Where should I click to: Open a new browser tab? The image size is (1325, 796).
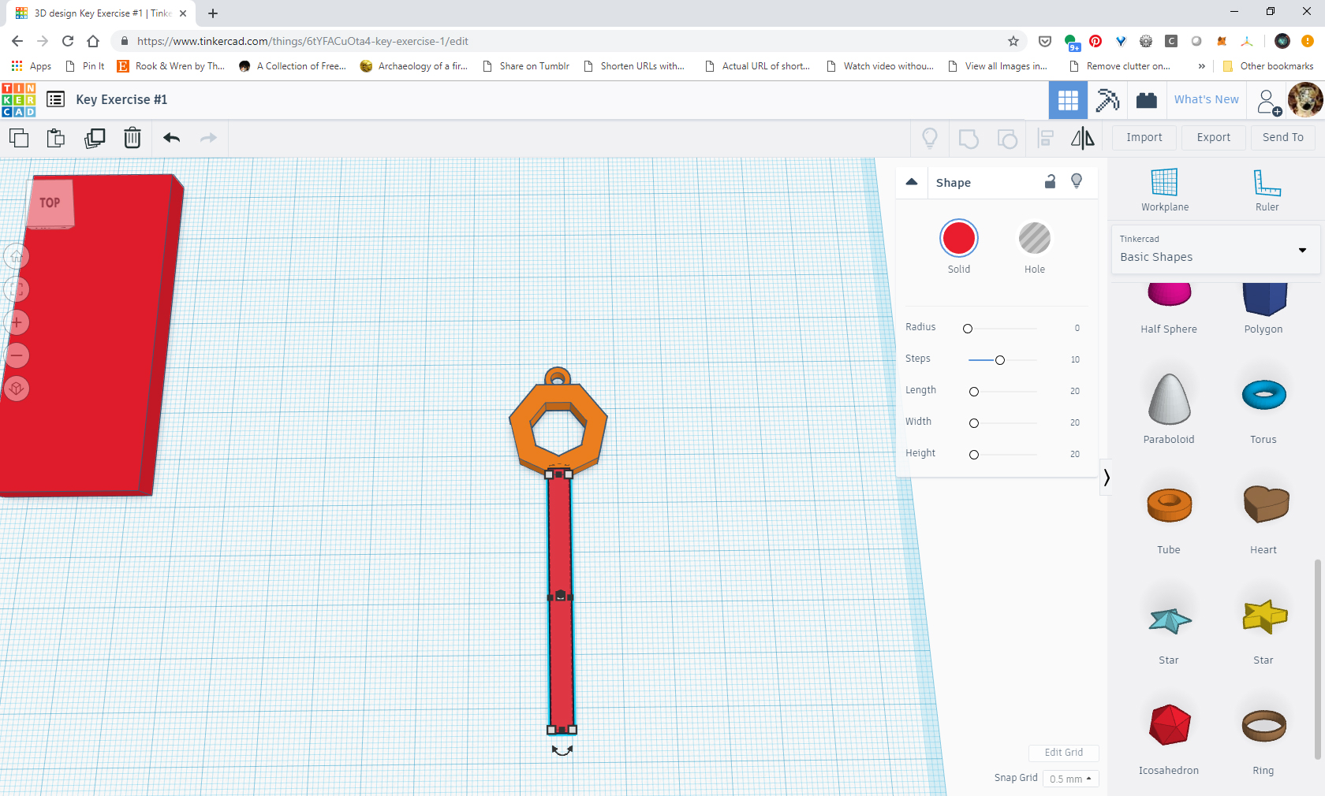point(213,13)
